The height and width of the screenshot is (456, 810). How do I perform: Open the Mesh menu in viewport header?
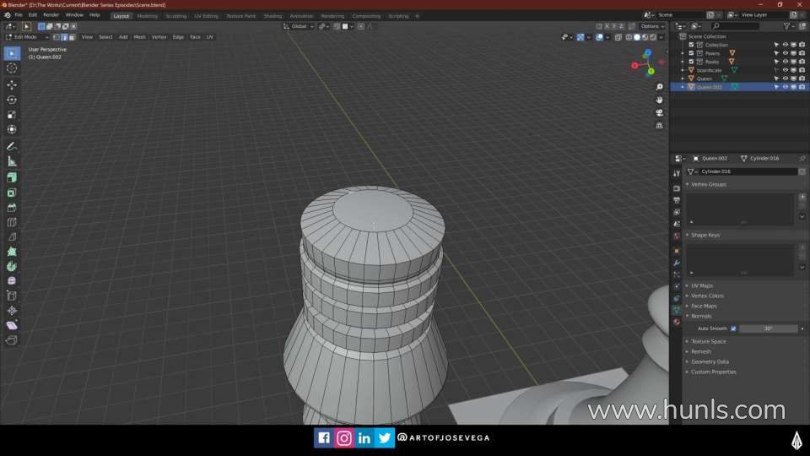(139, 37)
